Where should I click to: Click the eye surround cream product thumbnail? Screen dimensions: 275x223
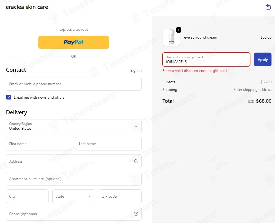pyautogui.click(x=171, y=37)
